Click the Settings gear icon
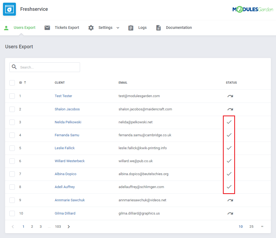 [x=91, y=28]
